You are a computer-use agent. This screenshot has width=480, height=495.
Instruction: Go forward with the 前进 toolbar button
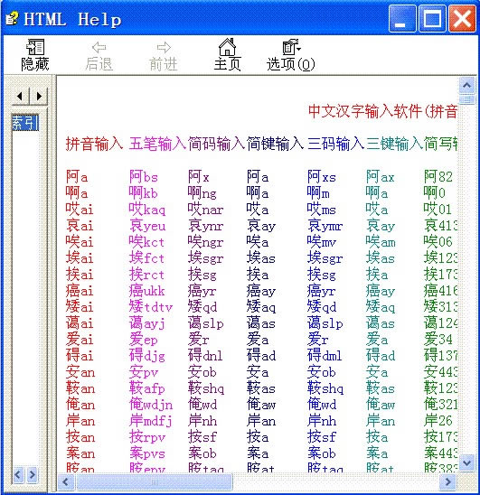[x=164, y=56]
